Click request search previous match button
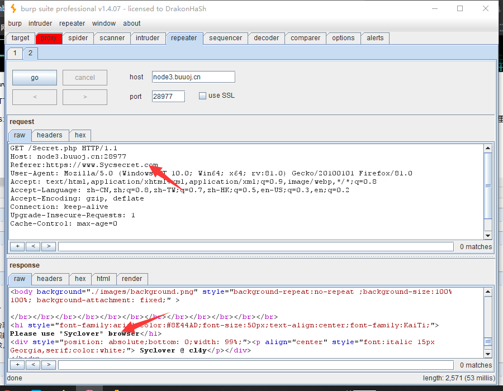Screen dimensions: 503x391 pyautogui.click(x=33, y=246)
